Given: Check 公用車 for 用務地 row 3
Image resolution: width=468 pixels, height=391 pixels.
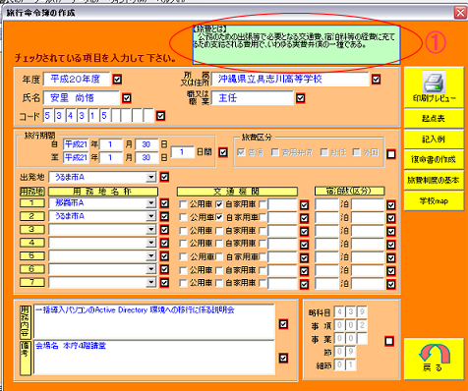Looking at the screenshot, I should (183, 231).
